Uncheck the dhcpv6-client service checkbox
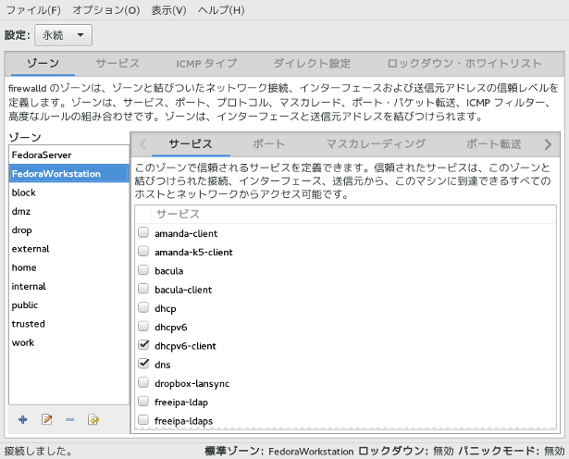This screenshot has height=459, width=569. tap(143, 344)
